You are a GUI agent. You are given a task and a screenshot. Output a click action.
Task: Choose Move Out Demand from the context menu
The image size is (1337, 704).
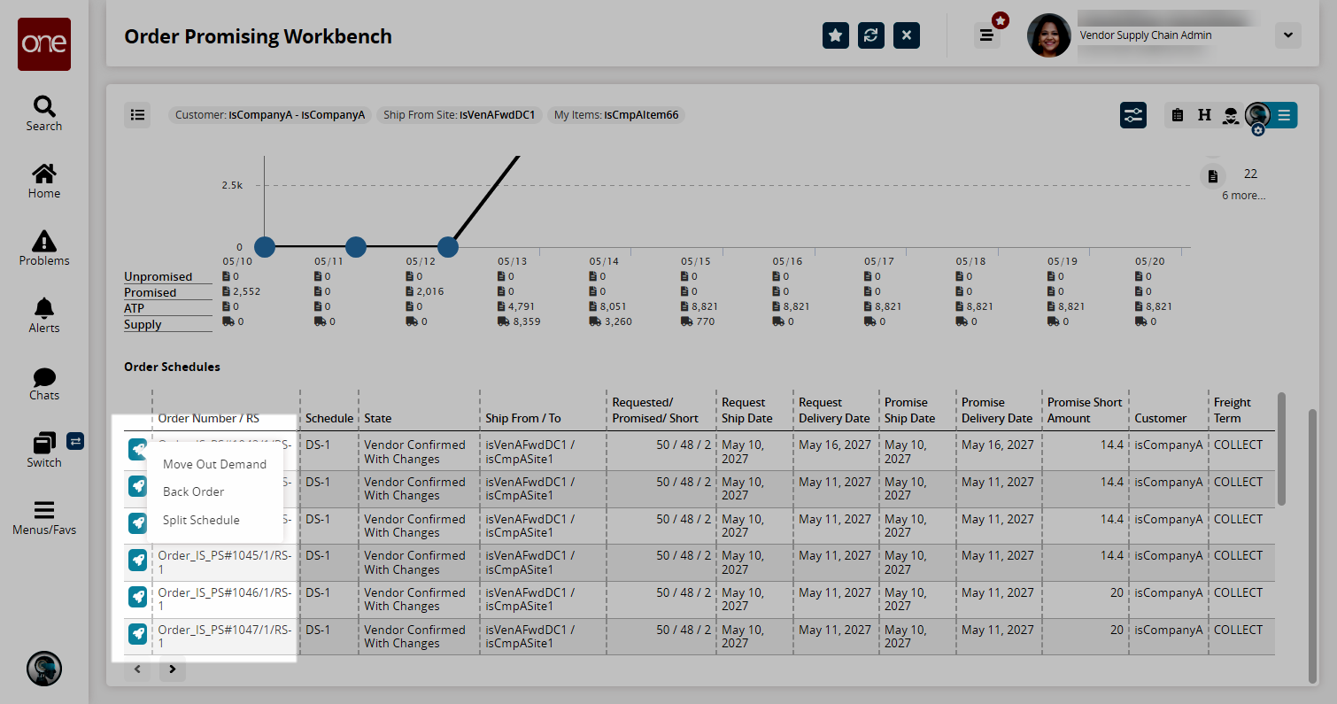click(214, 464)
